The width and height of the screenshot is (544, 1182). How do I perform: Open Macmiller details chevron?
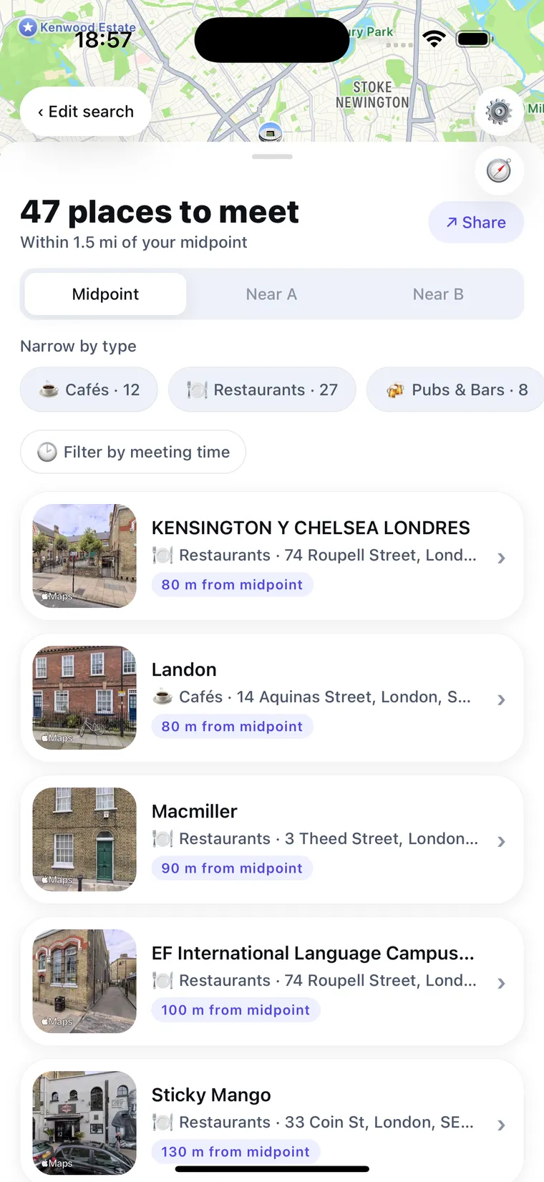(x=501, y=841)
